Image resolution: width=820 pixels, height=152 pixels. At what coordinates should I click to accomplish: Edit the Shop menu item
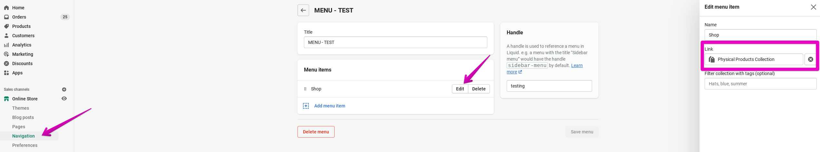tap(460, 89)
